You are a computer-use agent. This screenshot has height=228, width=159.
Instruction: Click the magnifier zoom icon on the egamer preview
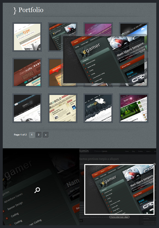(37, 190)
